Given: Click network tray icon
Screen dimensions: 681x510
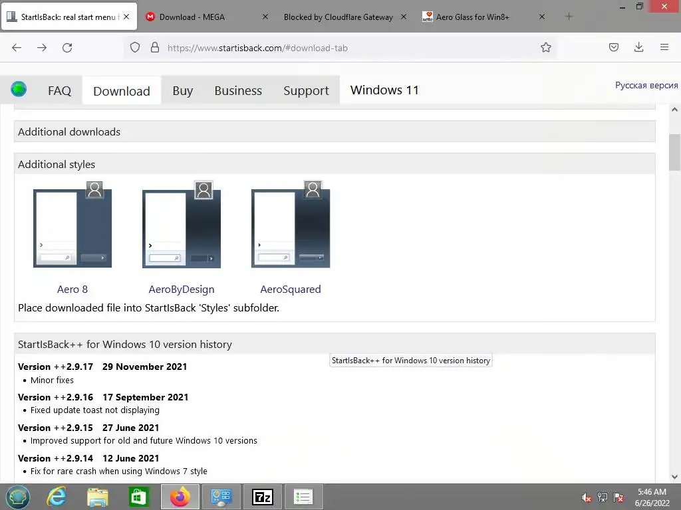Looking at the screenshot, I should pos(603,497).
